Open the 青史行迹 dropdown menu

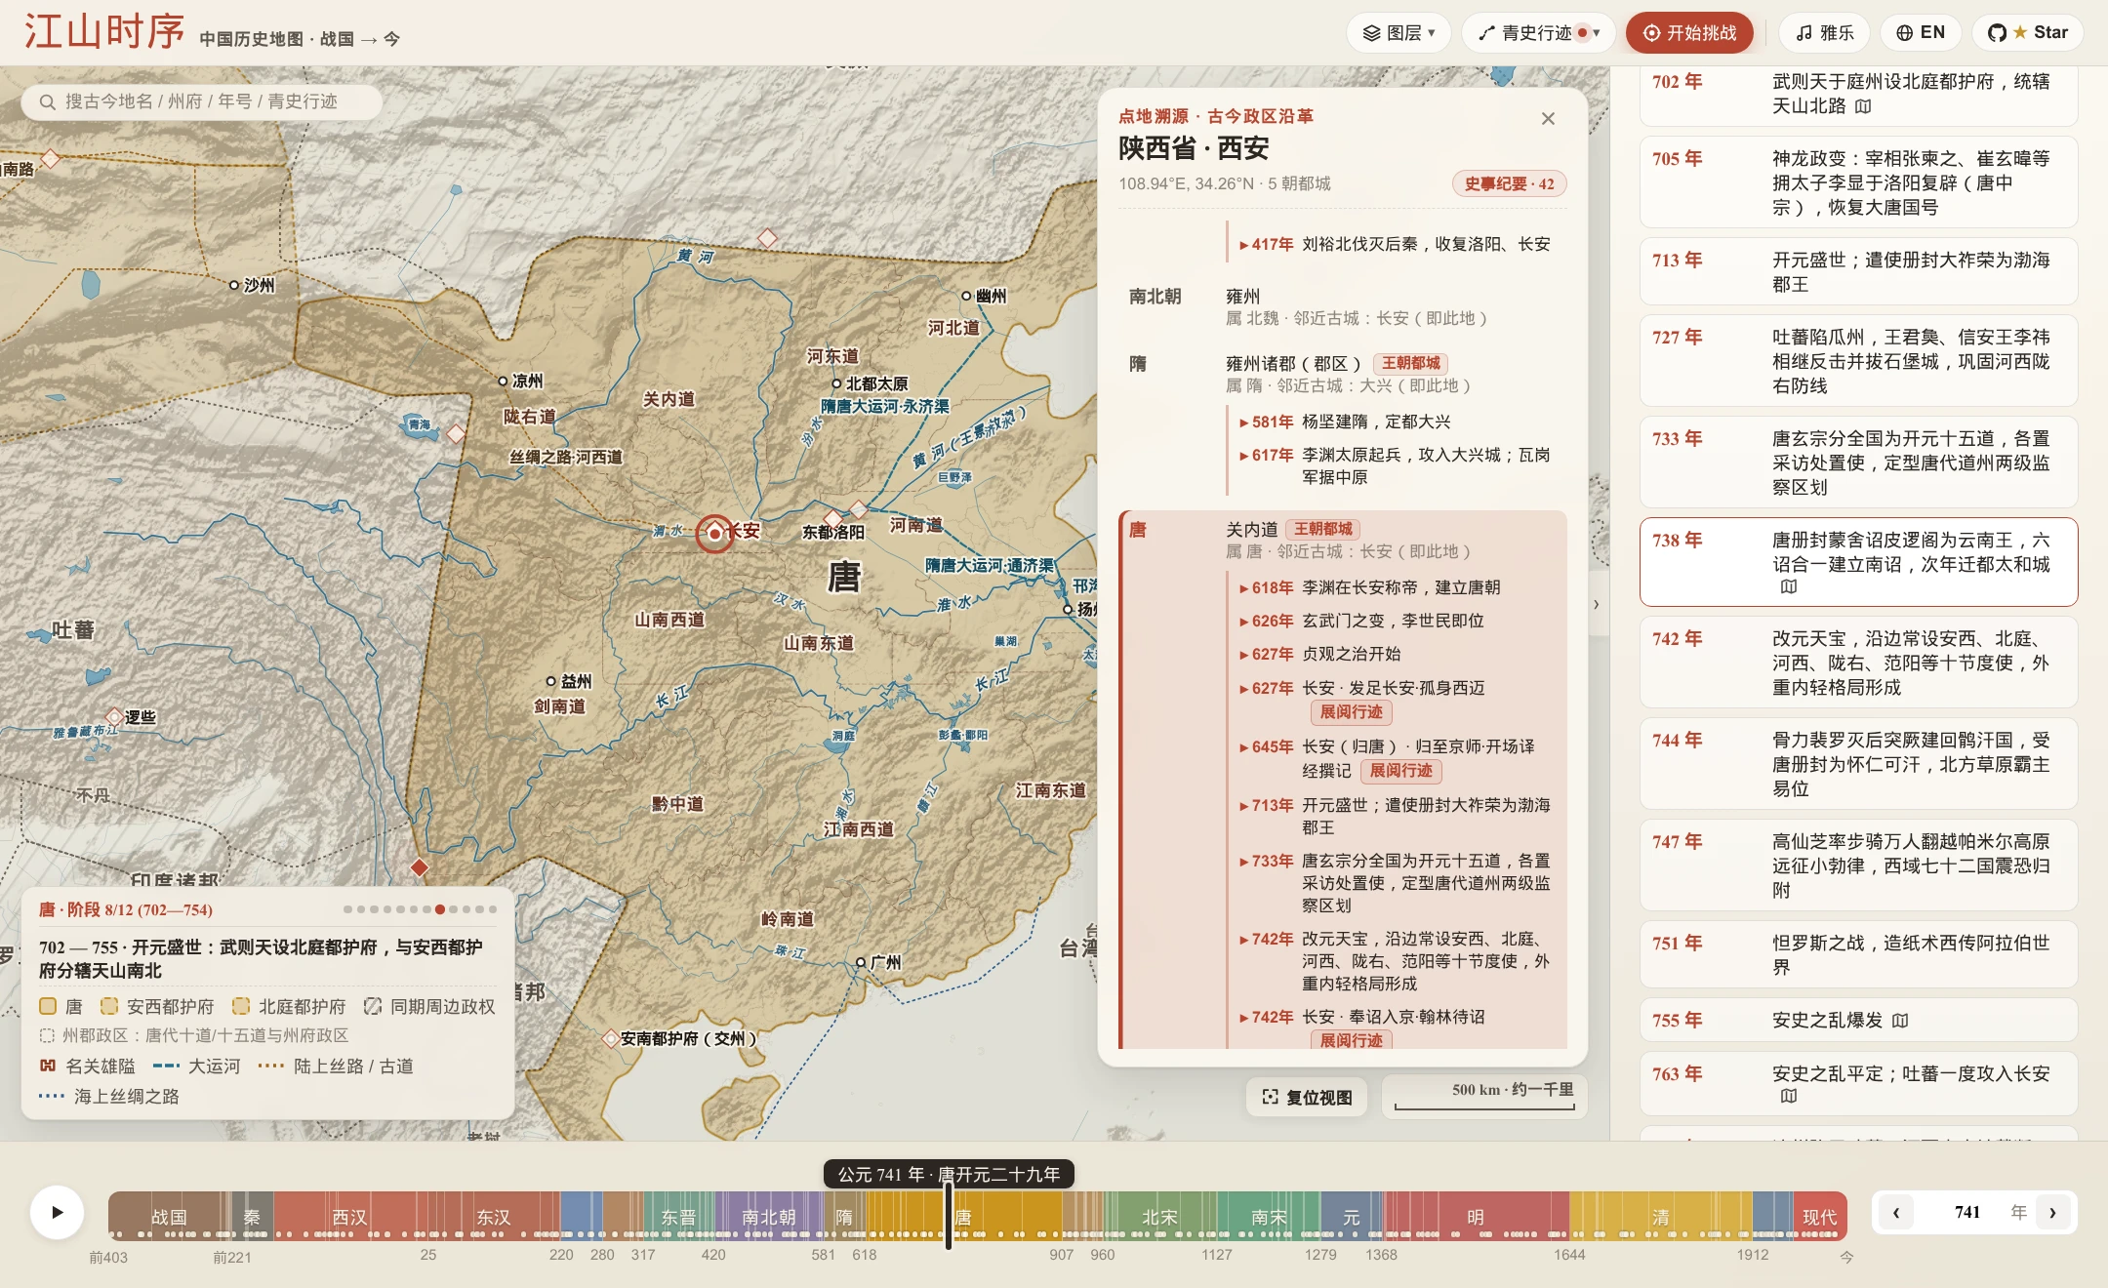tap(1538, 33)
